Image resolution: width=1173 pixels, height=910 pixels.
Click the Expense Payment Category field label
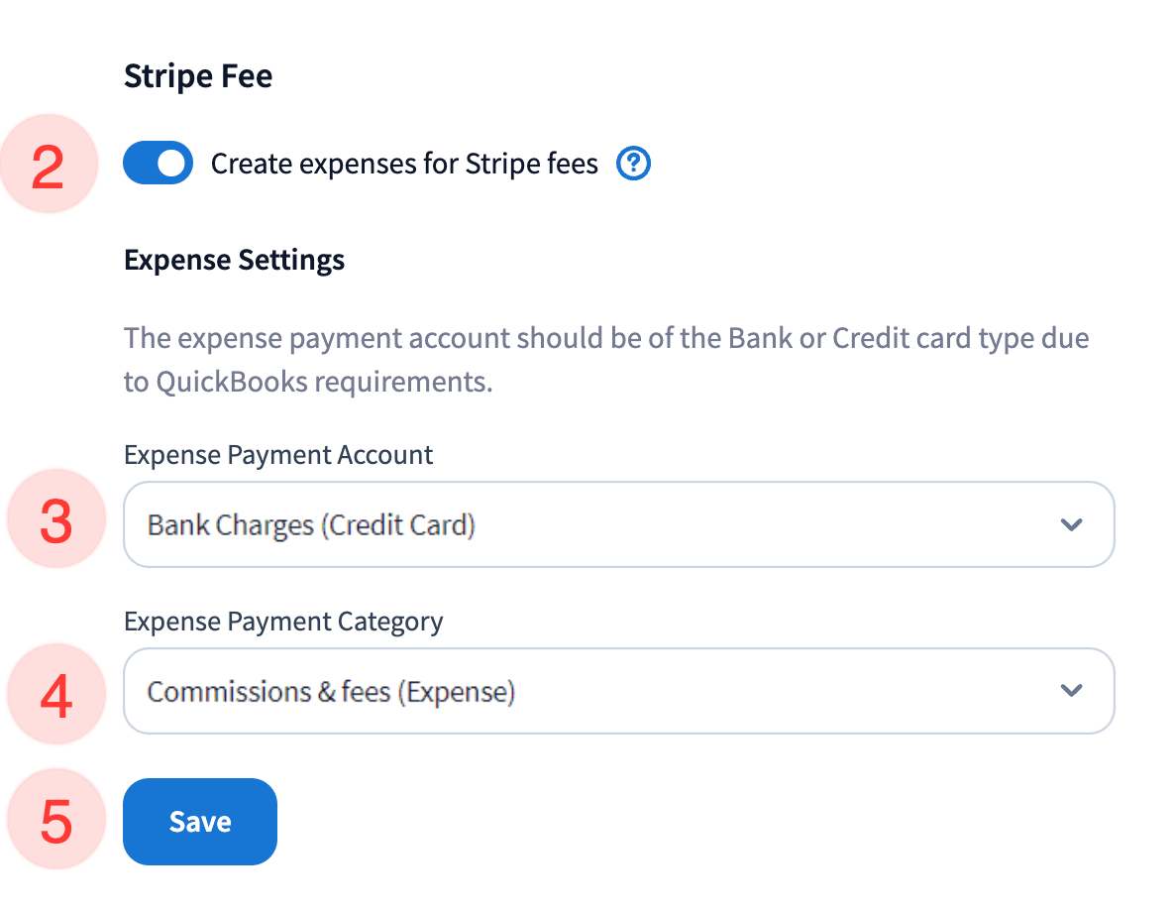(x=283, y=622)
